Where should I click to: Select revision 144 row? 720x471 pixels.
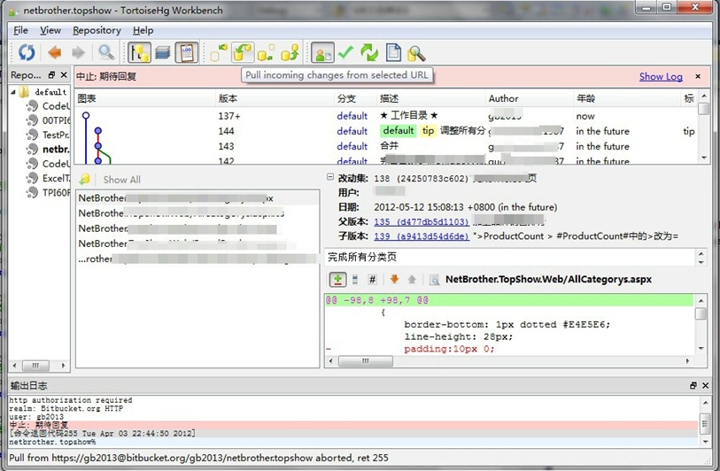386,131
